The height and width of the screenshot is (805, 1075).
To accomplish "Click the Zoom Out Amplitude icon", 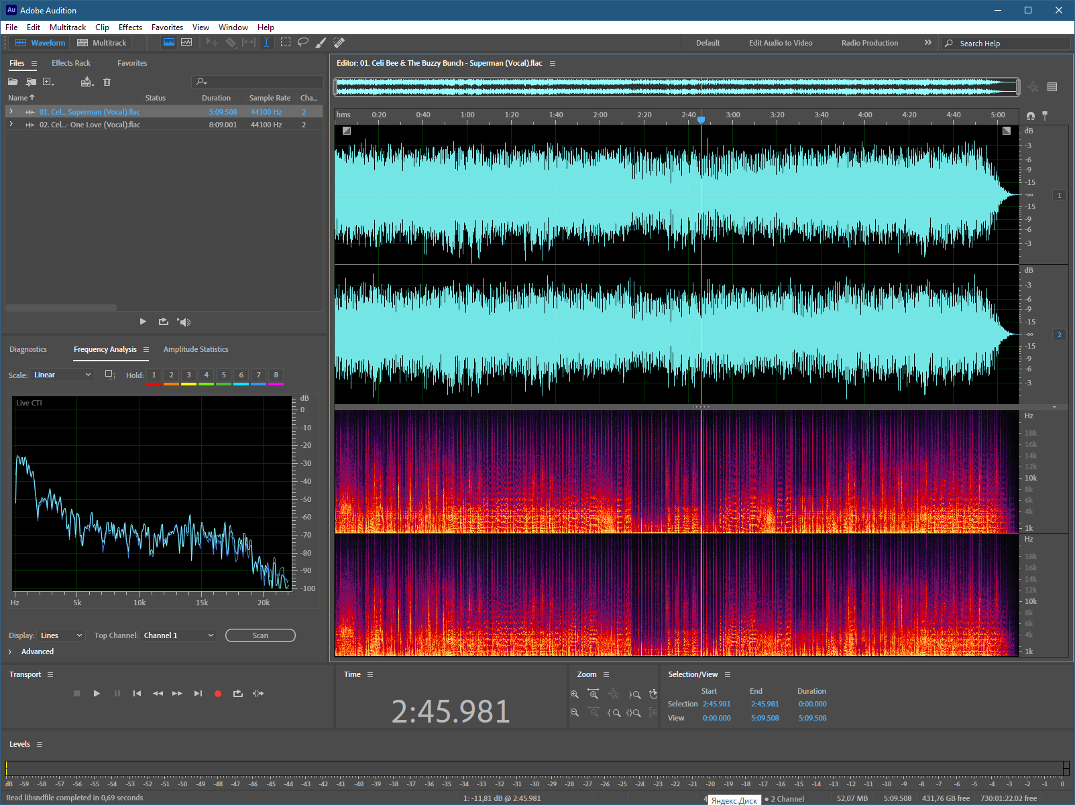I will (x=575, y=713).
